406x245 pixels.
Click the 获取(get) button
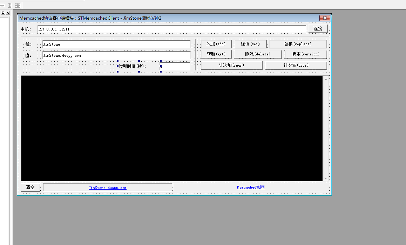pyautogui.click(x=216, y=54)
